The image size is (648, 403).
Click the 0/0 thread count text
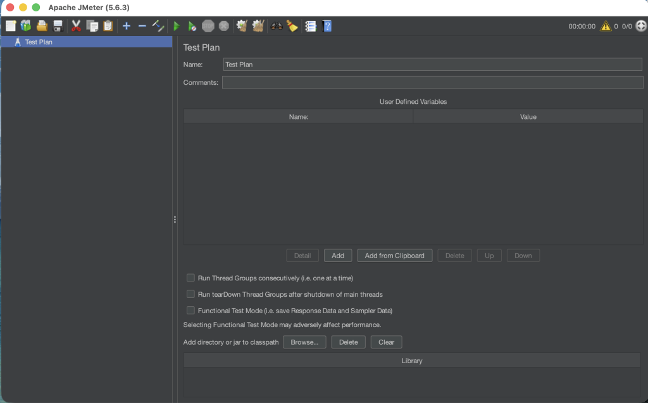pyautogui.click(x=627, y=26)
